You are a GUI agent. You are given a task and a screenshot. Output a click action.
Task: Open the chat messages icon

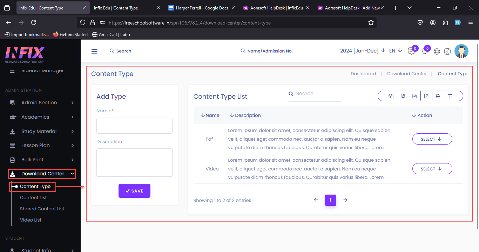click(x=412, y=51)
